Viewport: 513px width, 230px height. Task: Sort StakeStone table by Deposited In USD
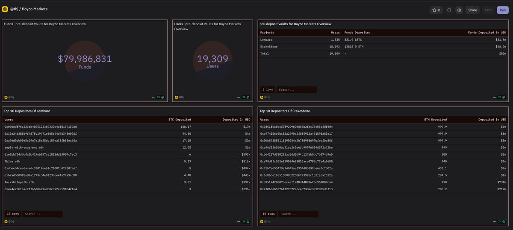(492, 120)
